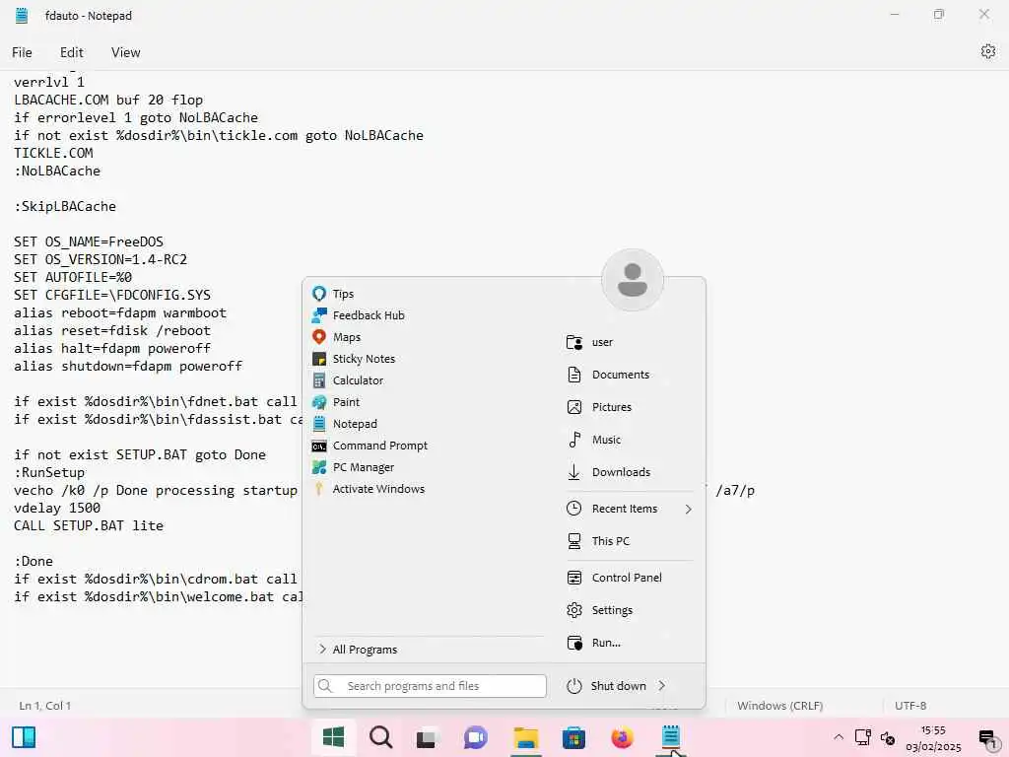
Task: Click 'CALL SETUP.BAT lite' line
Action: coord(89,526)
